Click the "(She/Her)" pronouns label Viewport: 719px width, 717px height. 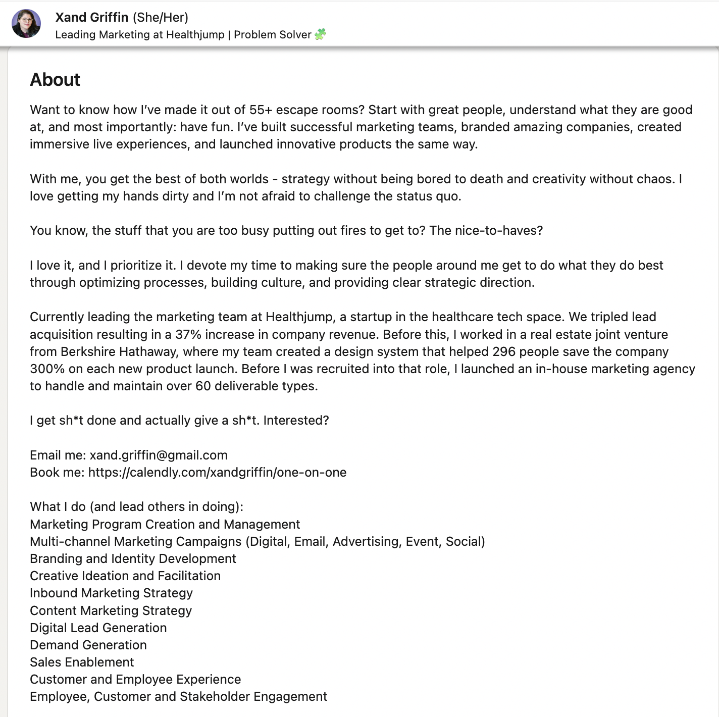(x=161, y=17)
